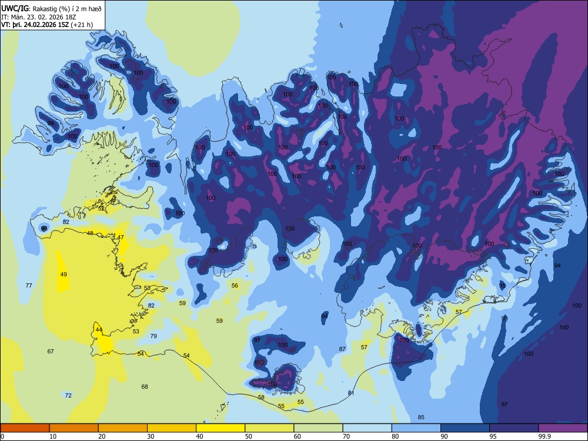Click the '58' value near the coast
The image size is (588, 441).
[x=262, y=397]
